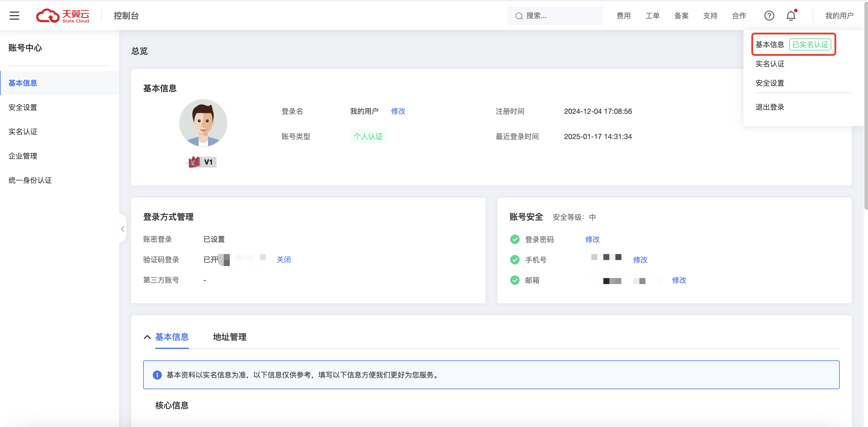Open the 我的用户 account dropdown
The image size is (868, 427).
[839, 16]
